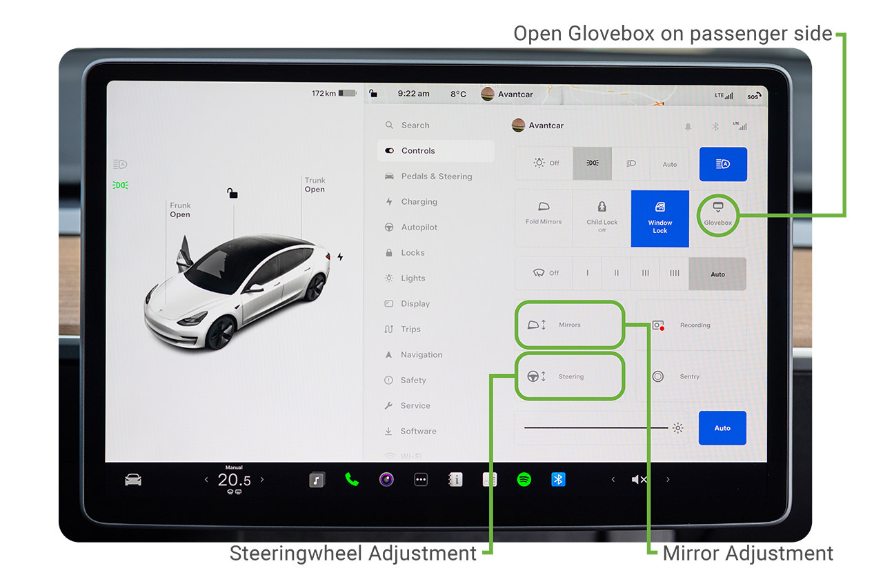Tap the green parking lights indicator

pos(120,185)
